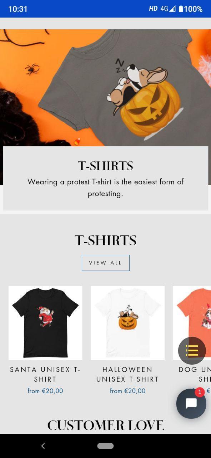Image resolution: width=211 pixels, height=458 pixels.
Task: Select the white Halloween pumpkin t-shirt image
Action: click(x=127, y=323)
